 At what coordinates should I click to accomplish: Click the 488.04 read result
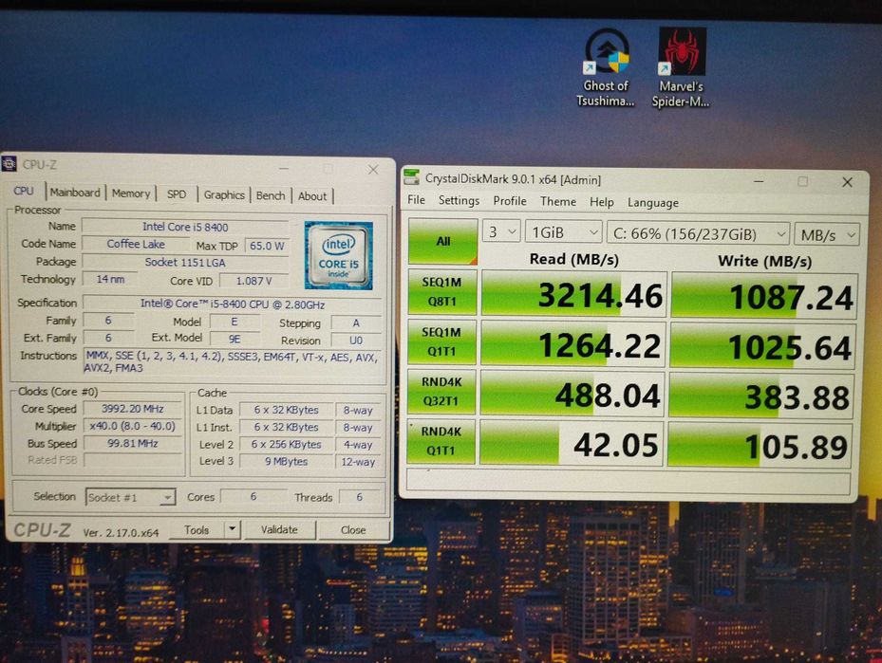[x=572, y=394]
